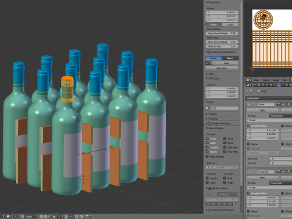Toggle edit-mode display of Array modifier
This screenshot has height=219, width=292.
[289, 104]
